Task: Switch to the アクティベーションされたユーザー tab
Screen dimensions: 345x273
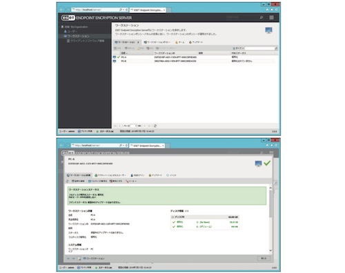Action: point(110,175)
